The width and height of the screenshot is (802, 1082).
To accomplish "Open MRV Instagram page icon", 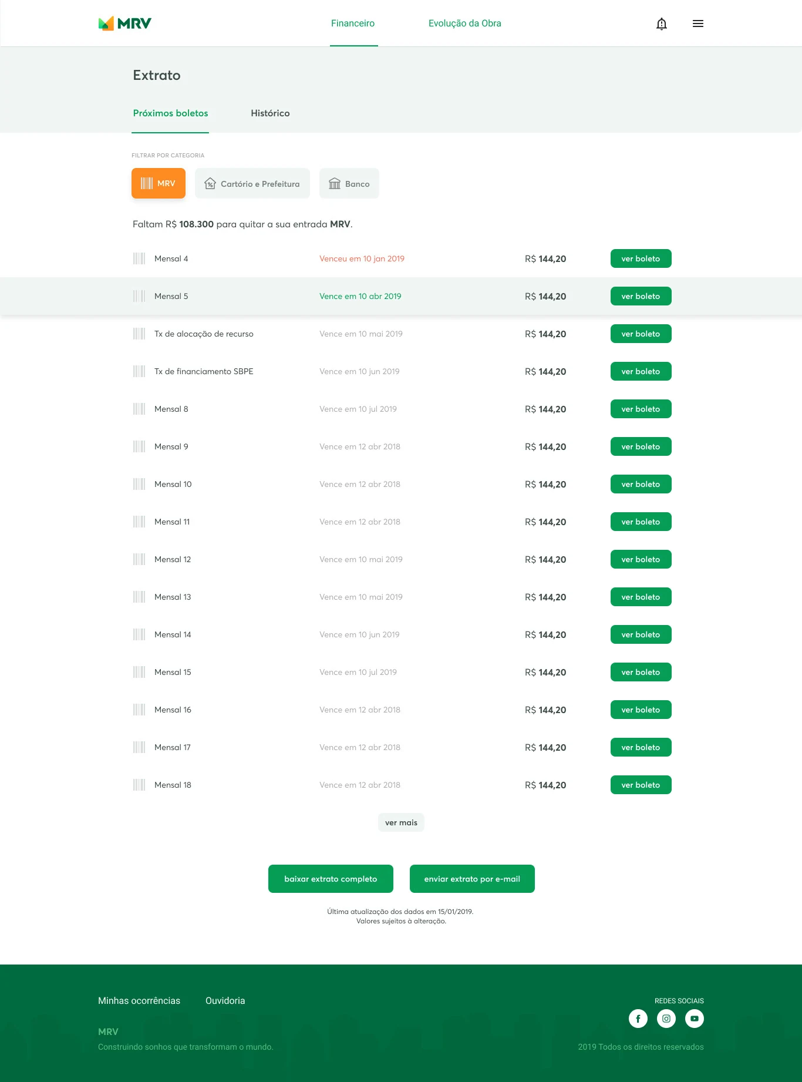I will coord(666,1019).
